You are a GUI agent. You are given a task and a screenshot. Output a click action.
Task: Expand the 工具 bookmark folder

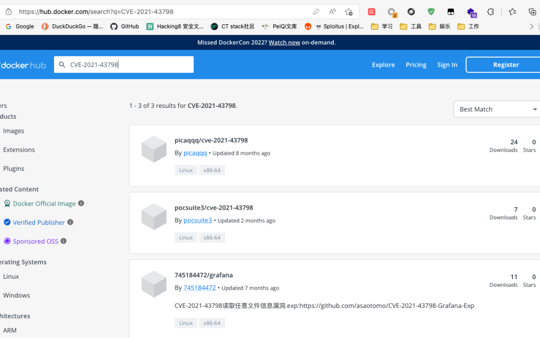point(410,26)
